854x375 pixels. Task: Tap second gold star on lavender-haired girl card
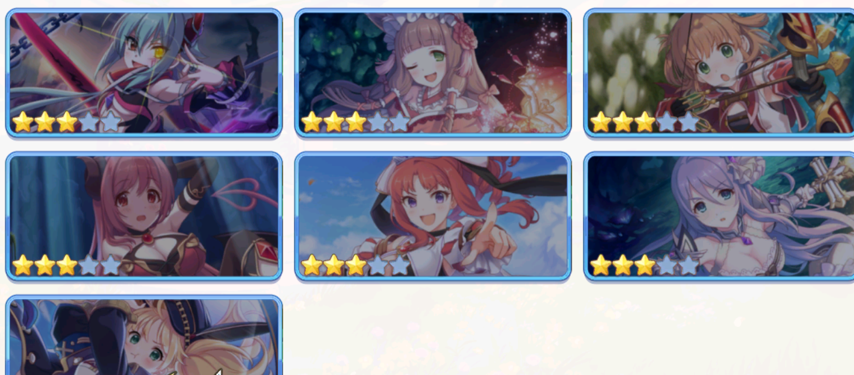click(623, 265)
